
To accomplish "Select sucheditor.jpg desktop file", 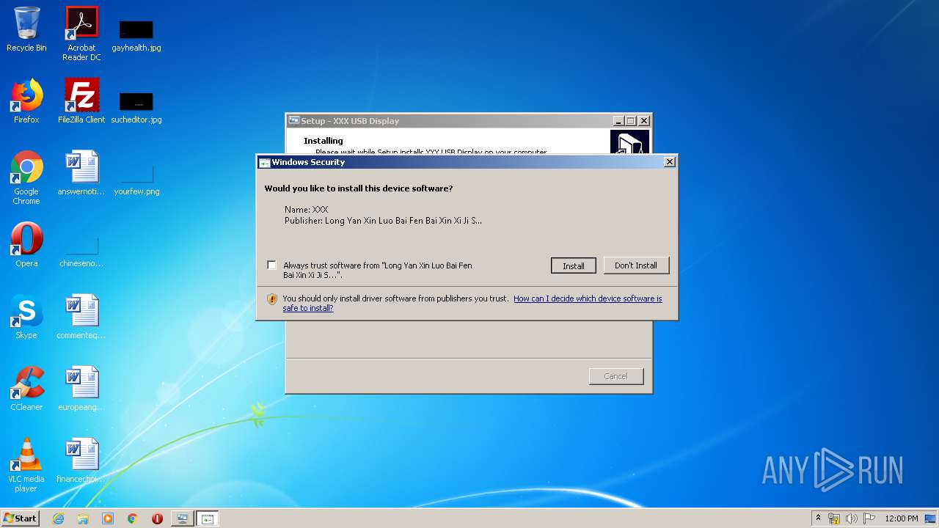I will (136, 107).
